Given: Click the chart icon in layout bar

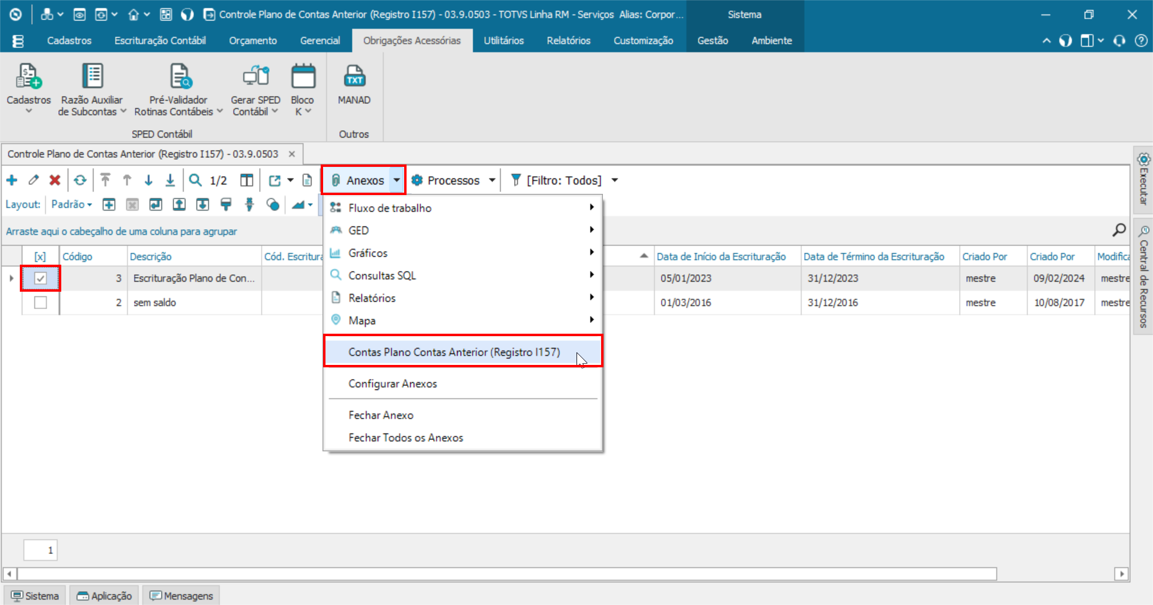Looking at the screenshot, I should pyautogui.click(x=298, y=205).
